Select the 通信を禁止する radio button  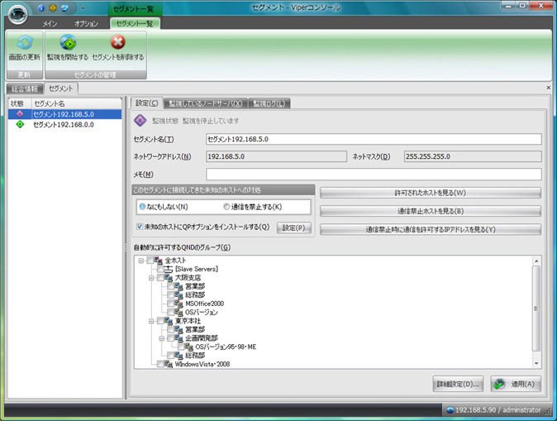coord(226,207)
